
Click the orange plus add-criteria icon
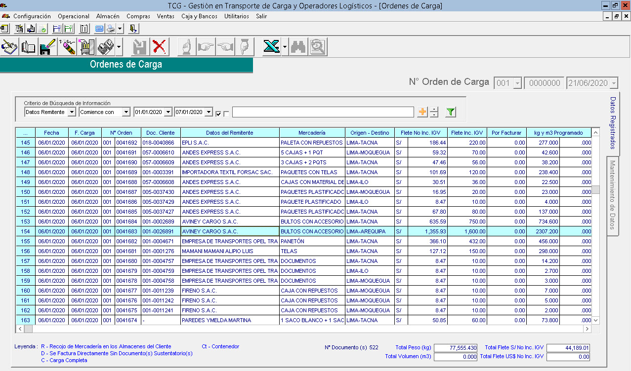[422, 112]
